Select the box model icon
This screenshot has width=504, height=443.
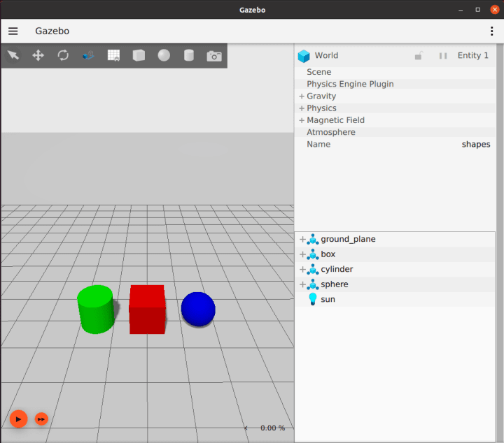pos(313,254)
